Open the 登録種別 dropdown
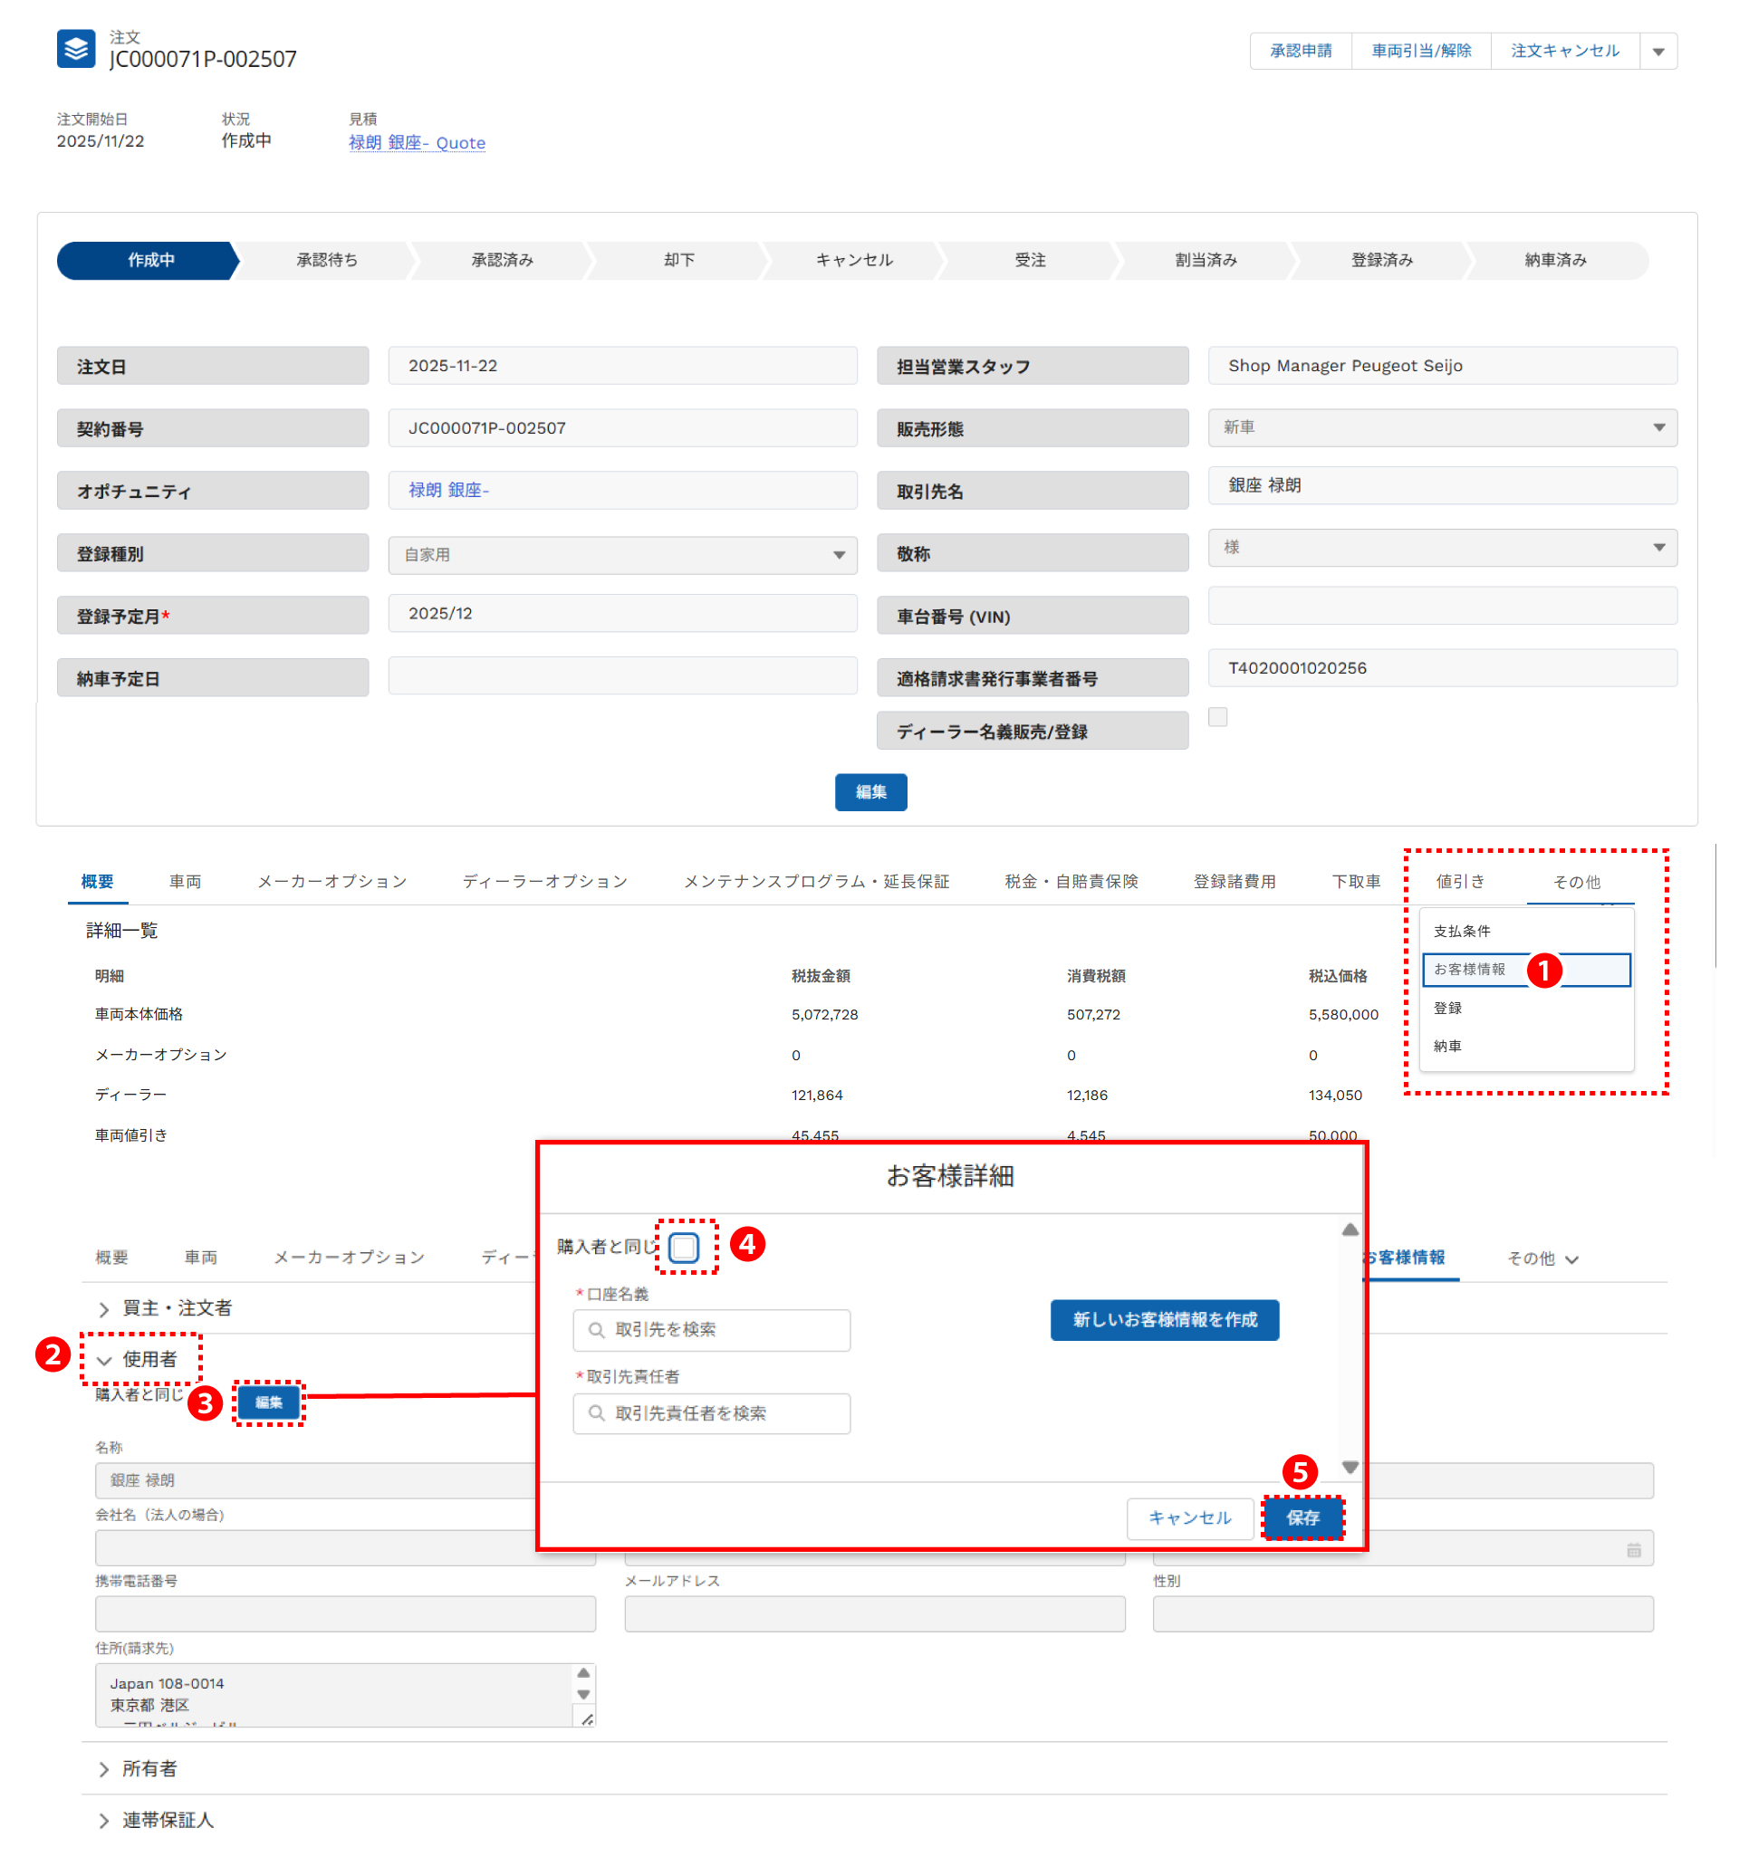The image size is (1739, 1866). (x=621, y=555)
